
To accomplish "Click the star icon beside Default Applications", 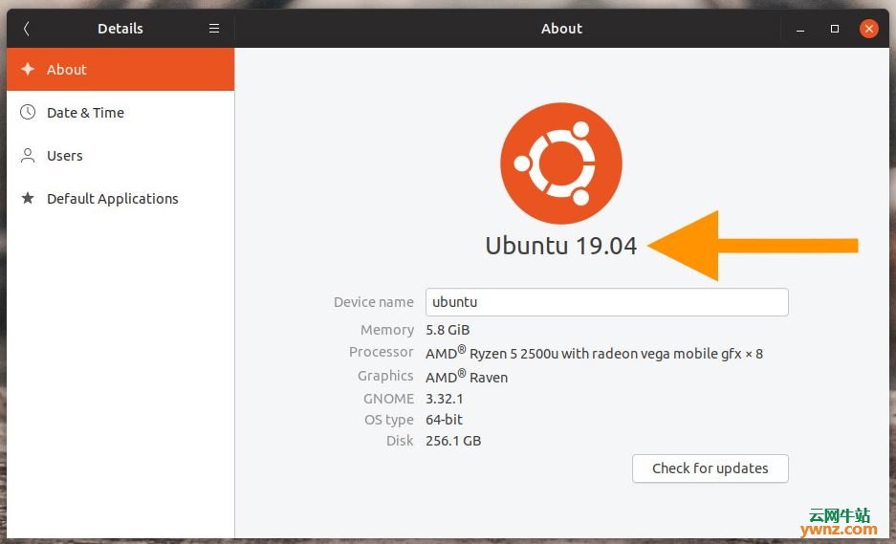I will (x=28, y=198).
